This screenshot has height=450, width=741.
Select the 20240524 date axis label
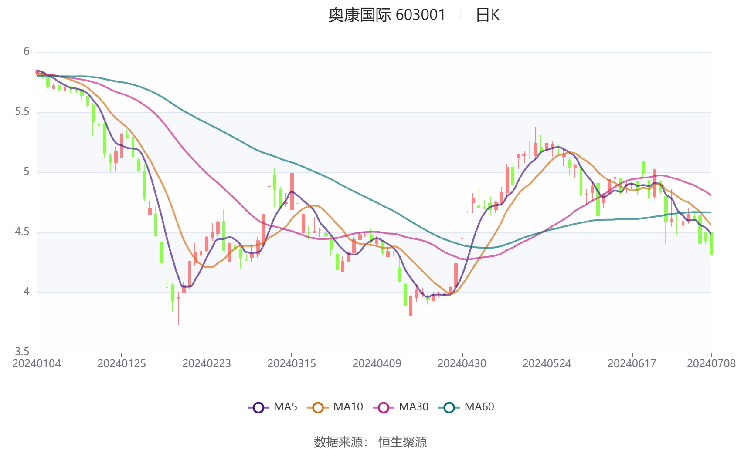click(547, 363)
